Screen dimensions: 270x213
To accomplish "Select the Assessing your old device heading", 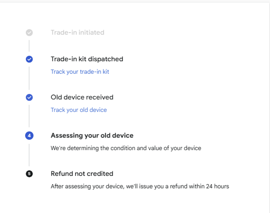I will tap(92, 136).
